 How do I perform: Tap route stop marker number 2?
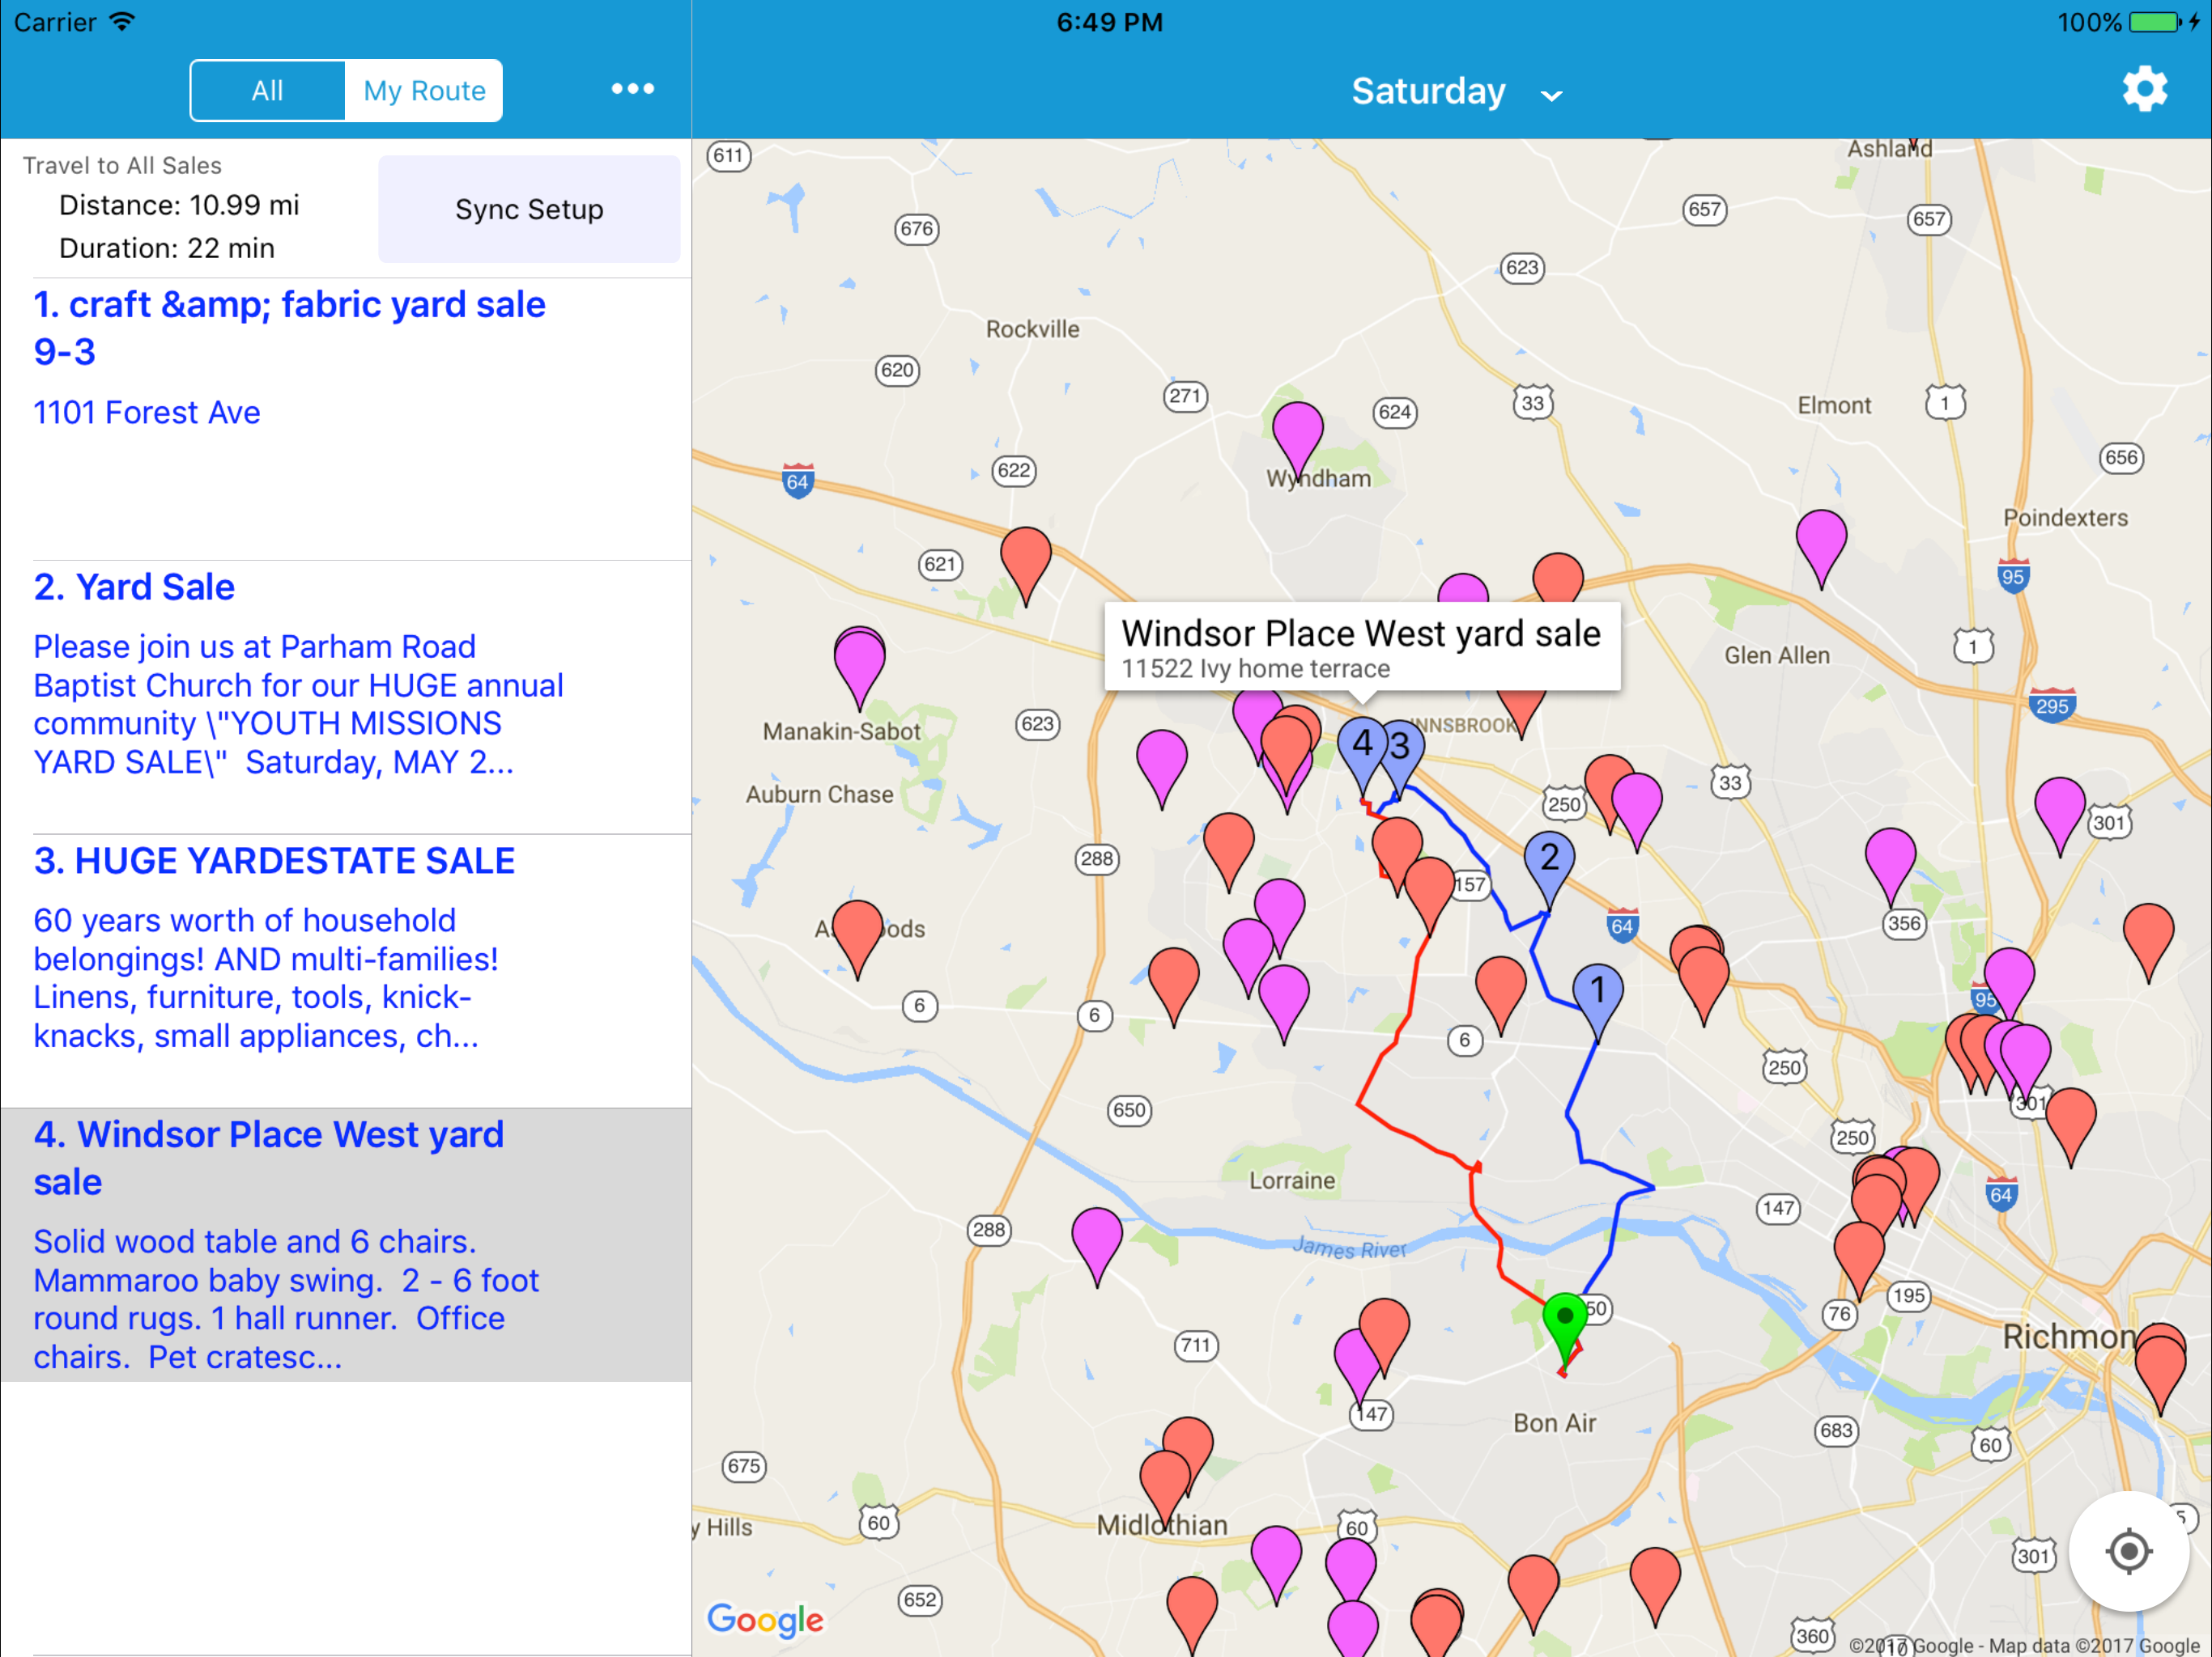(x=1549, y=867)
